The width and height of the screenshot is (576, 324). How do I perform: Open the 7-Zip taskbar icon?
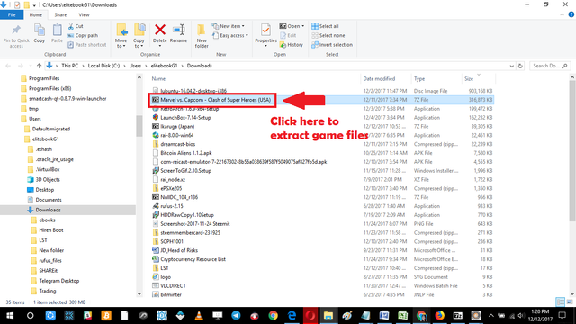[x=458, y=316]
